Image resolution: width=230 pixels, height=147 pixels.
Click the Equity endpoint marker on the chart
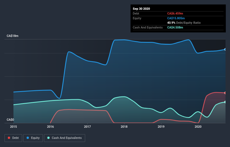(225, 49)
